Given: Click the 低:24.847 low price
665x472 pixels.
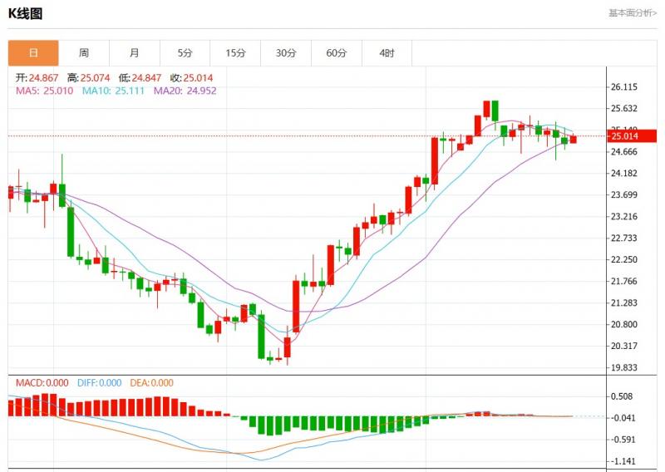Looking at the screenshot, I should point(140,78).
